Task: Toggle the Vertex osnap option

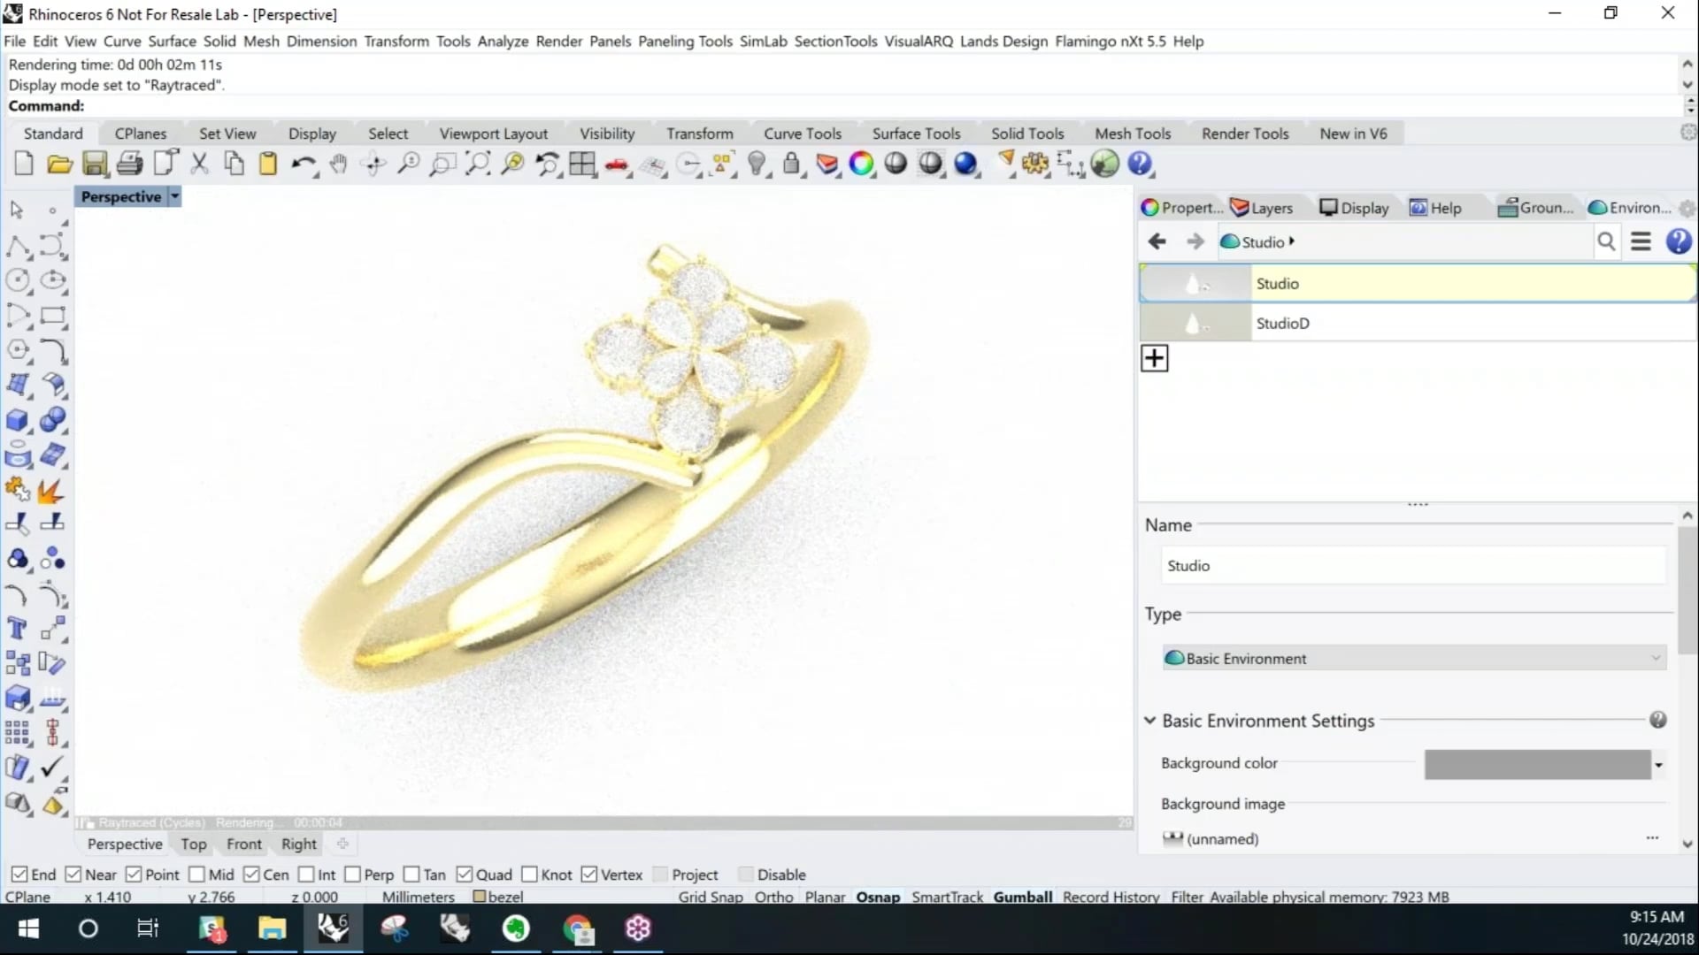Action: pos(590,874)
